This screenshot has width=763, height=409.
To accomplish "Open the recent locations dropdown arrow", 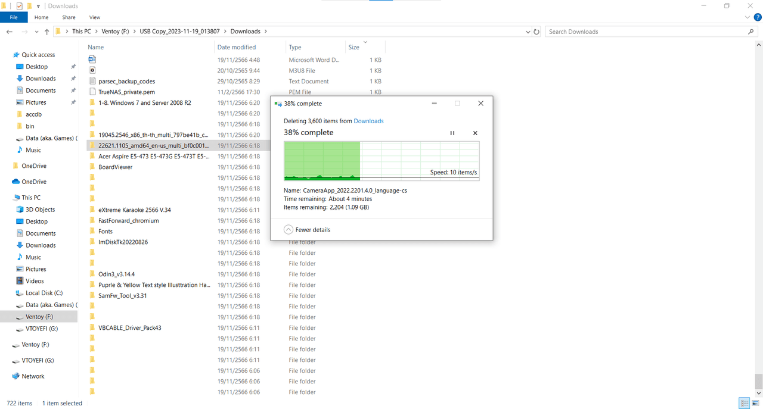I will [x=35, y=32].
